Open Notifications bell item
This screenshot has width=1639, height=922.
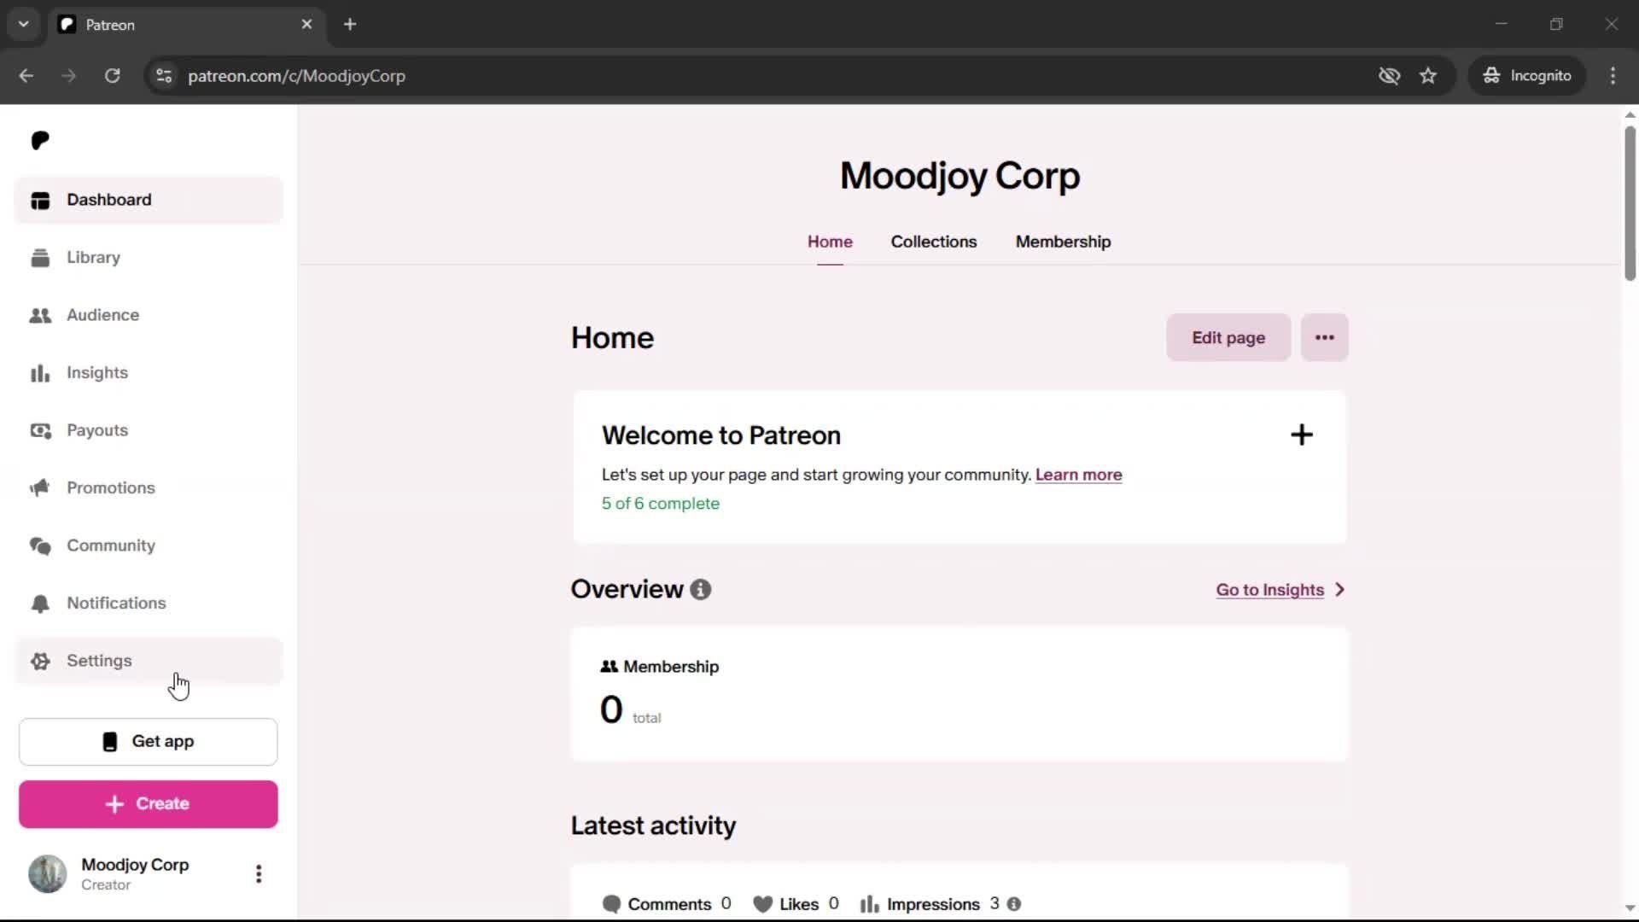coord(116,604)
